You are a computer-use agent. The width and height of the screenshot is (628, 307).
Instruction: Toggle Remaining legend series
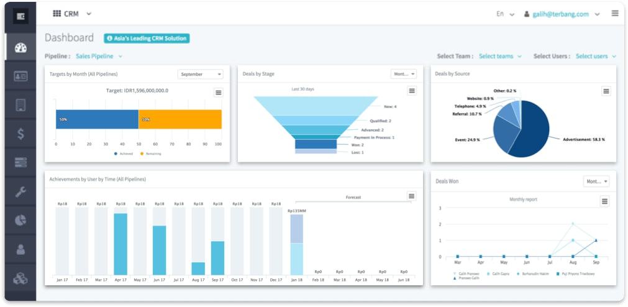click(150, 153)
